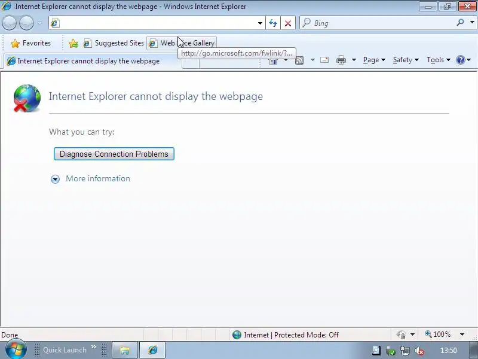This screenshot has width=478, height=359.
Task: Switch to Internet Explorer taskbar button
Action: pyautogui.click(x=152, y=350)
